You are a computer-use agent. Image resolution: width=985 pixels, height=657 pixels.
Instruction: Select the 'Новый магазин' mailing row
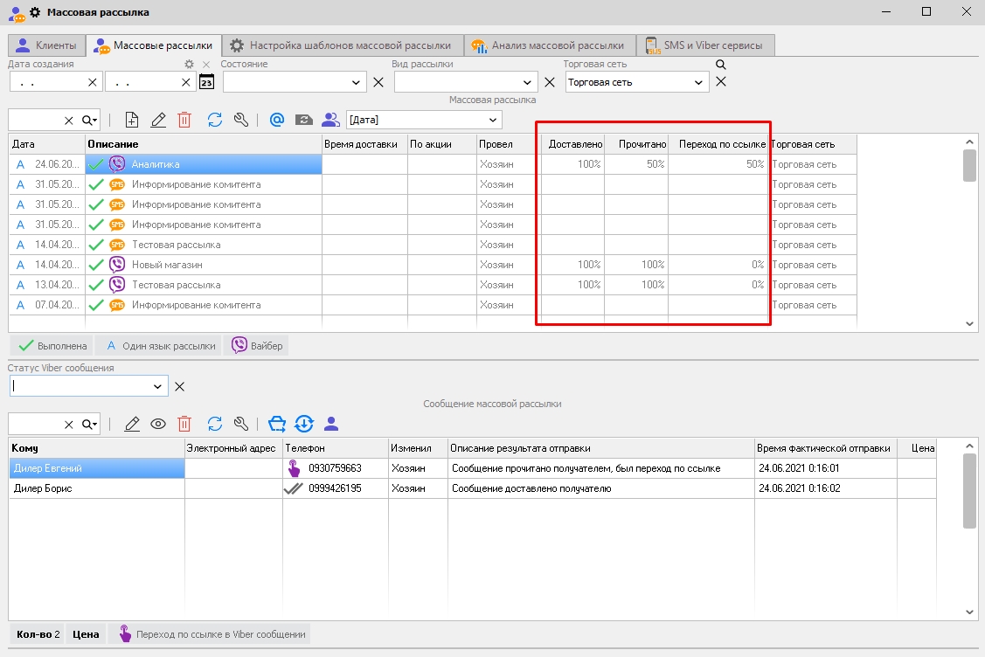[x=167, y=265]
